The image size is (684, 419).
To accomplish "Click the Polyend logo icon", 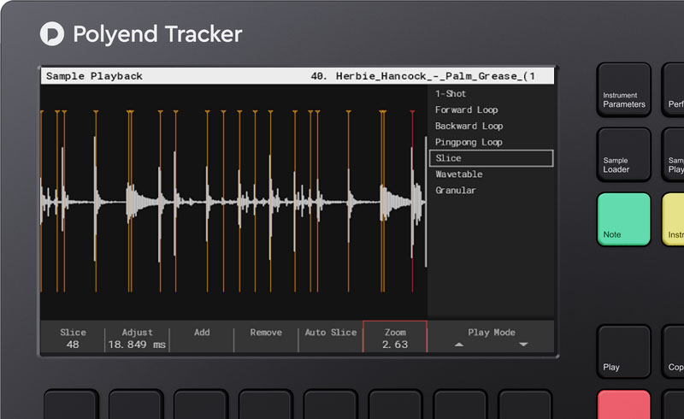I will point(52,33).
